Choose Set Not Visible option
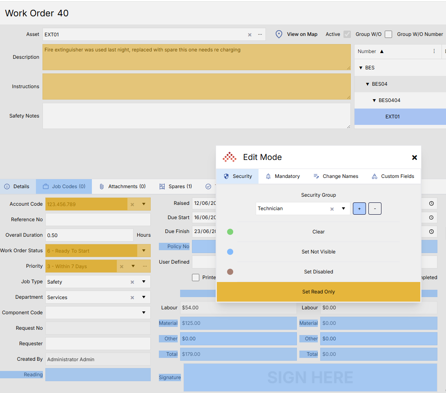Viewport: 446px width, 393px height. (318, 252)
